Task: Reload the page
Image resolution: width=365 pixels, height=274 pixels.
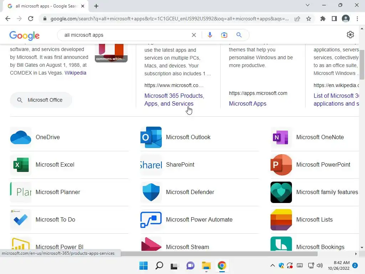Action: coord(31,19)
